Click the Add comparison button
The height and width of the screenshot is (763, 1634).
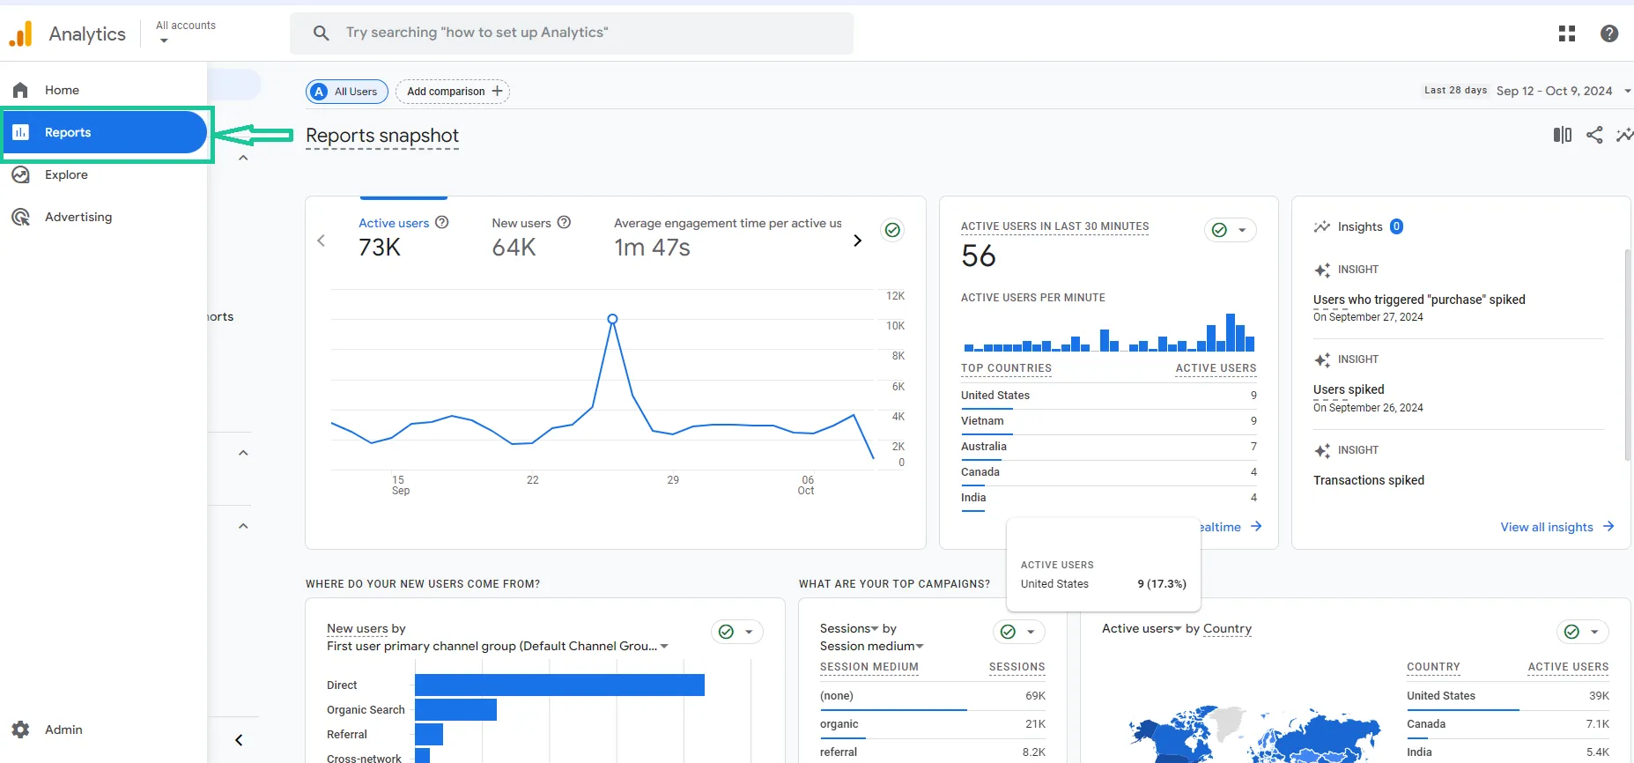(x=453, y=92)
